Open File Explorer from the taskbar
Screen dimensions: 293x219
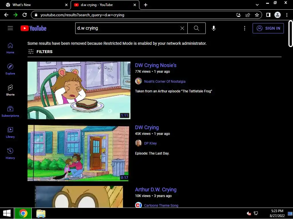(41, 213)
